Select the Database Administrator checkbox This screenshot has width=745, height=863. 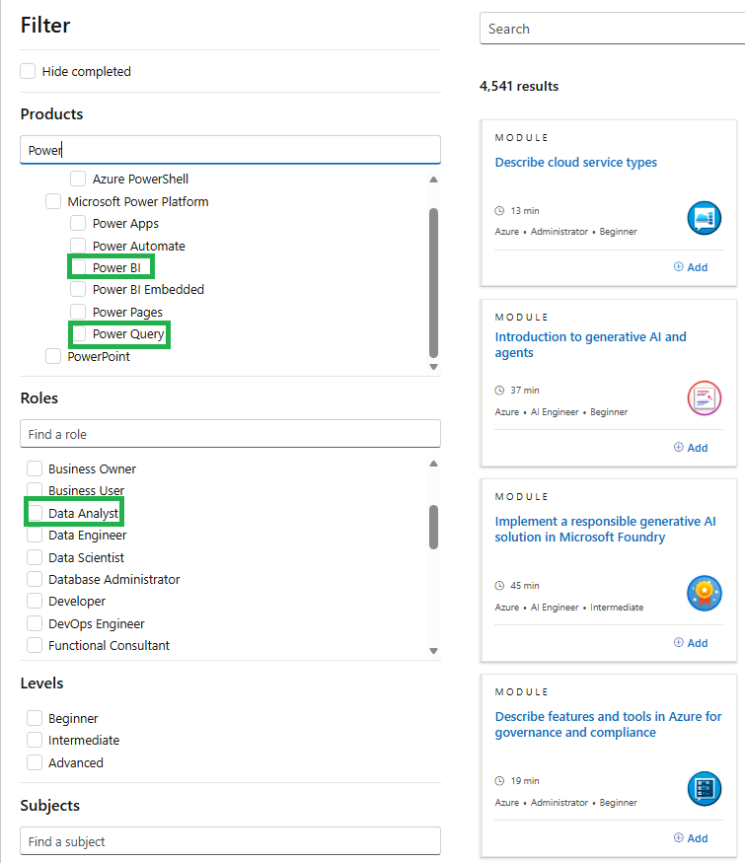35,579
